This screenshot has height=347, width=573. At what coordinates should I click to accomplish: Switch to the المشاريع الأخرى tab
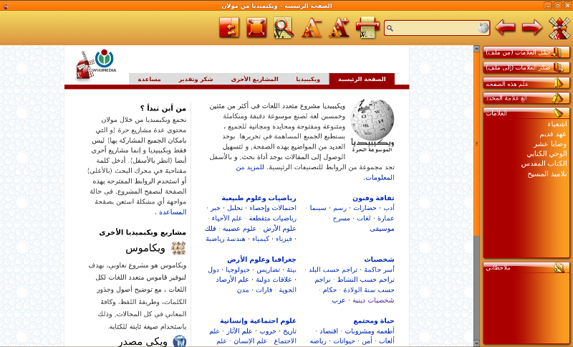point(254,79)
